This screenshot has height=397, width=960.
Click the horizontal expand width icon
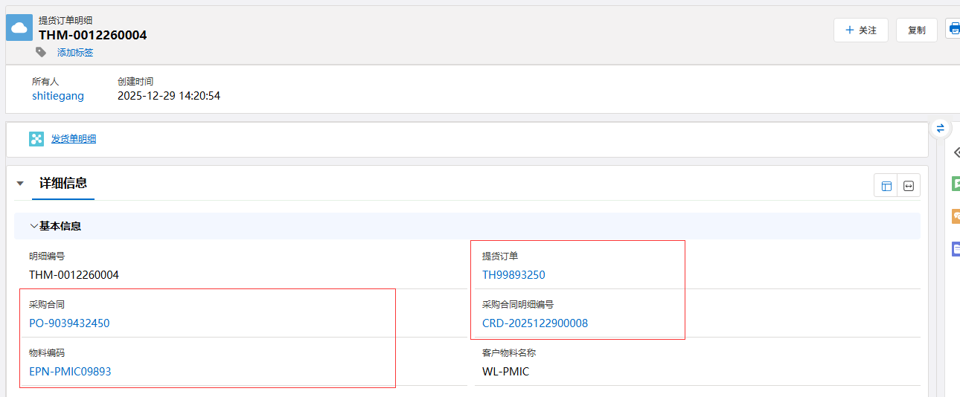909,186
